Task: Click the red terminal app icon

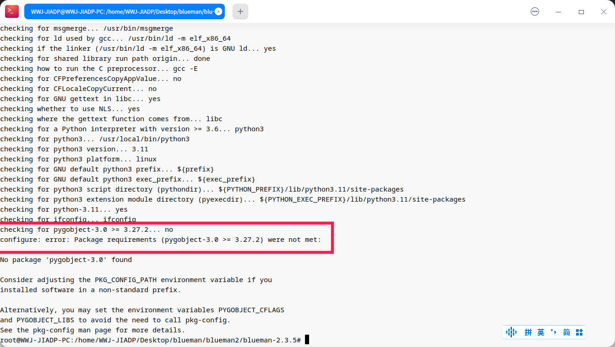Action: pyautogui.click(x=12, y=11)
